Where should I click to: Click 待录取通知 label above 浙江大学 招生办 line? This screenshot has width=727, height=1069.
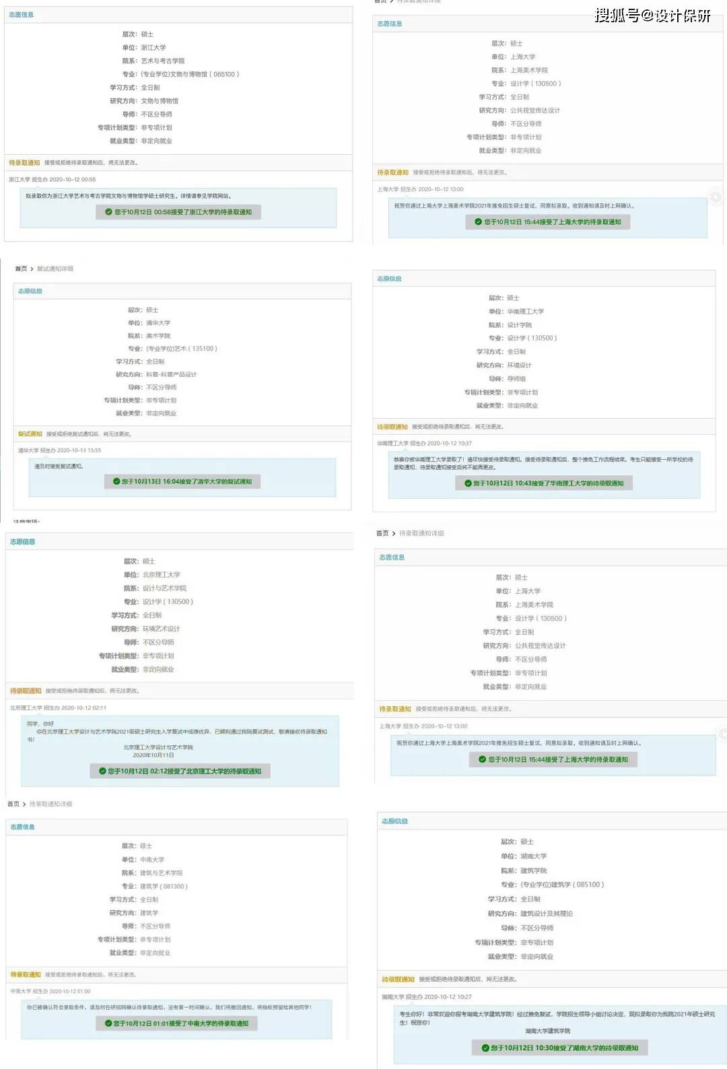tap(24, 163)
